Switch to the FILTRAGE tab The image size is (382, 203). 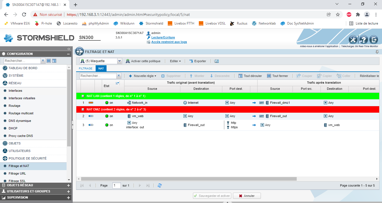(86, 68)
